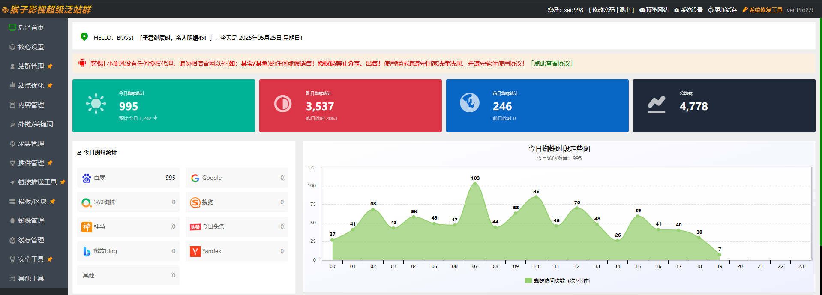822x295 pixels.
Task: Click 修改密码 in the top bar
Action: point(603,10)
